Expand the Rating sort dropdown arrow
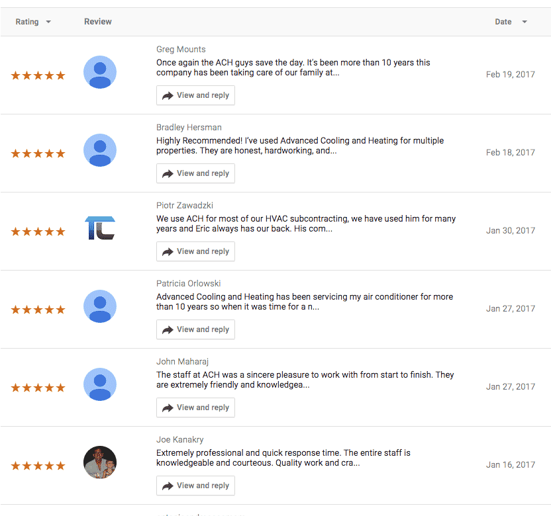 48,22
